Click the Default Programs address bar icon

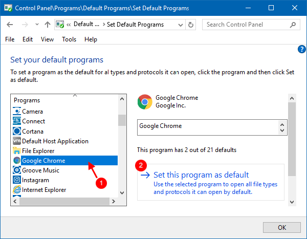(60, 25)
